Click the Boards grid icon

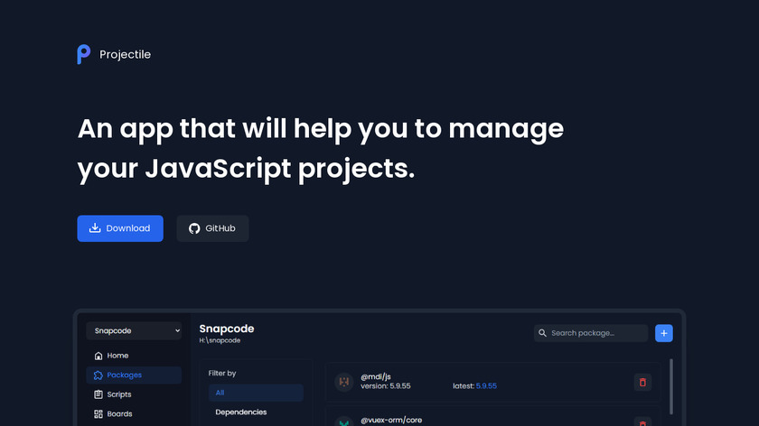[x=98, y=414]
